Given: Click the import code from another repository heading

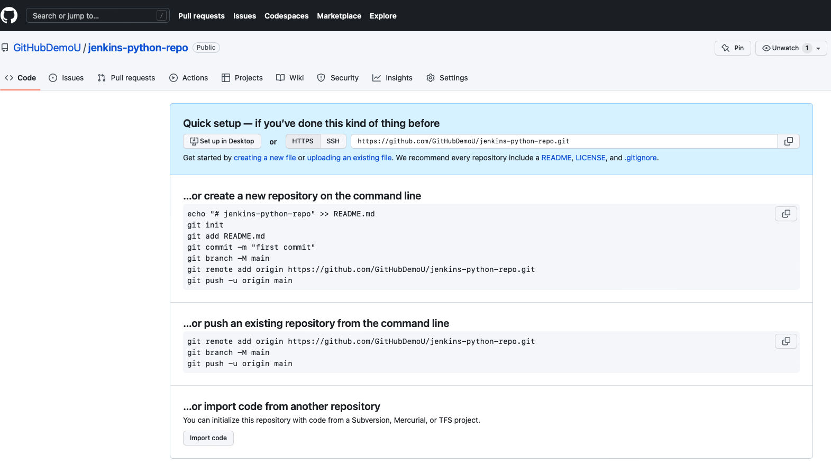Looking at the screenshot, I should [x=281, y=406].
